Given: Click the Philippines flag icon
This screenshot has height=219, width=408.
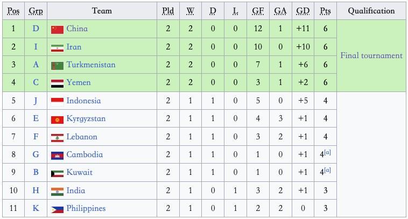Looking at the screenshot, I should click(57, 209).
